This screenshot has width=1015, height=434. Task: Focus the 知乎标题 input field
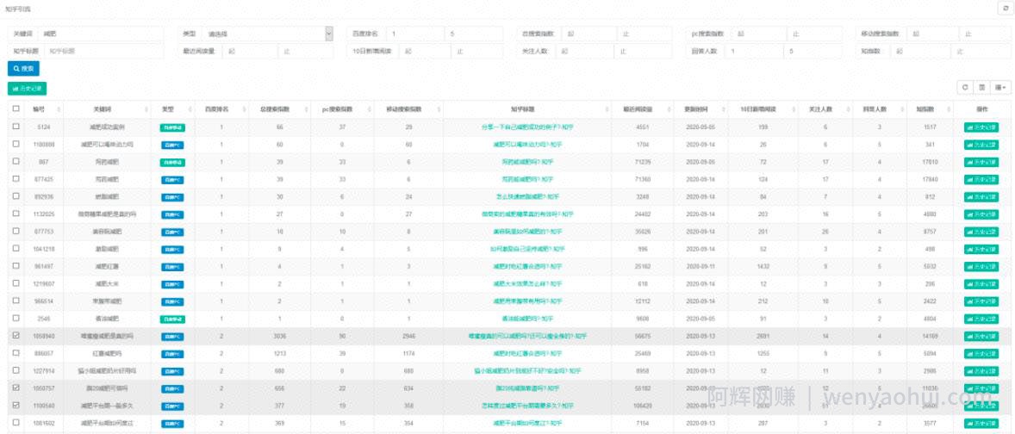tap(103, 51)
